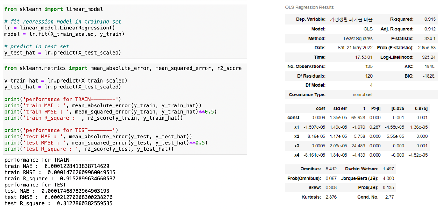Click the code cell importing linear_model
This screenshot has height=209, width=442.
(x=125, y=31)
